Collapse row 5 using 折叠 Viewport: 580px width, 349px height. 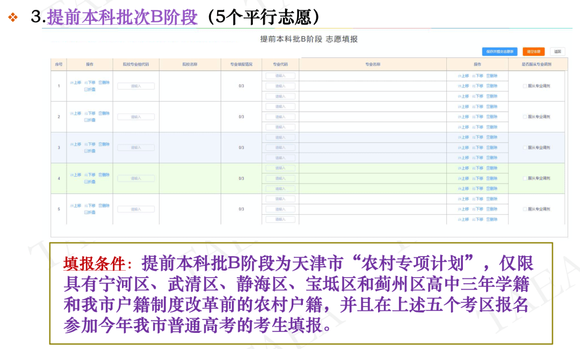(x=90, y=213)
